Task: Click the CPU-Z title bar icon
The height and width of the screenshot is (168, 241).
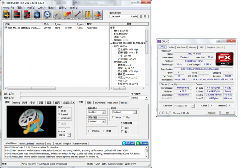Action: [x=159, y=41]
